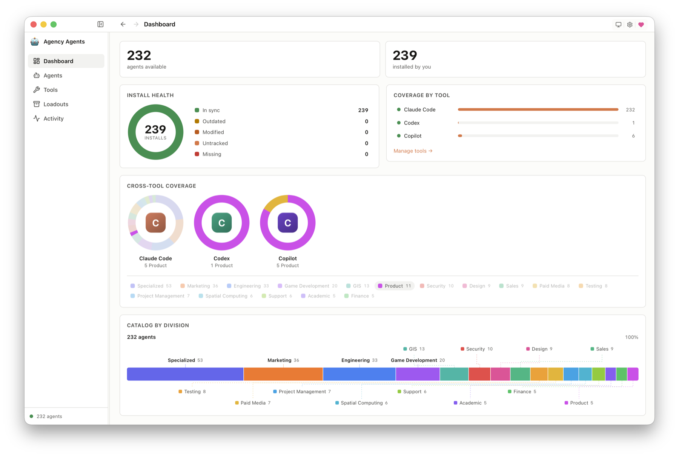Click the 232 agents available card

250,59
